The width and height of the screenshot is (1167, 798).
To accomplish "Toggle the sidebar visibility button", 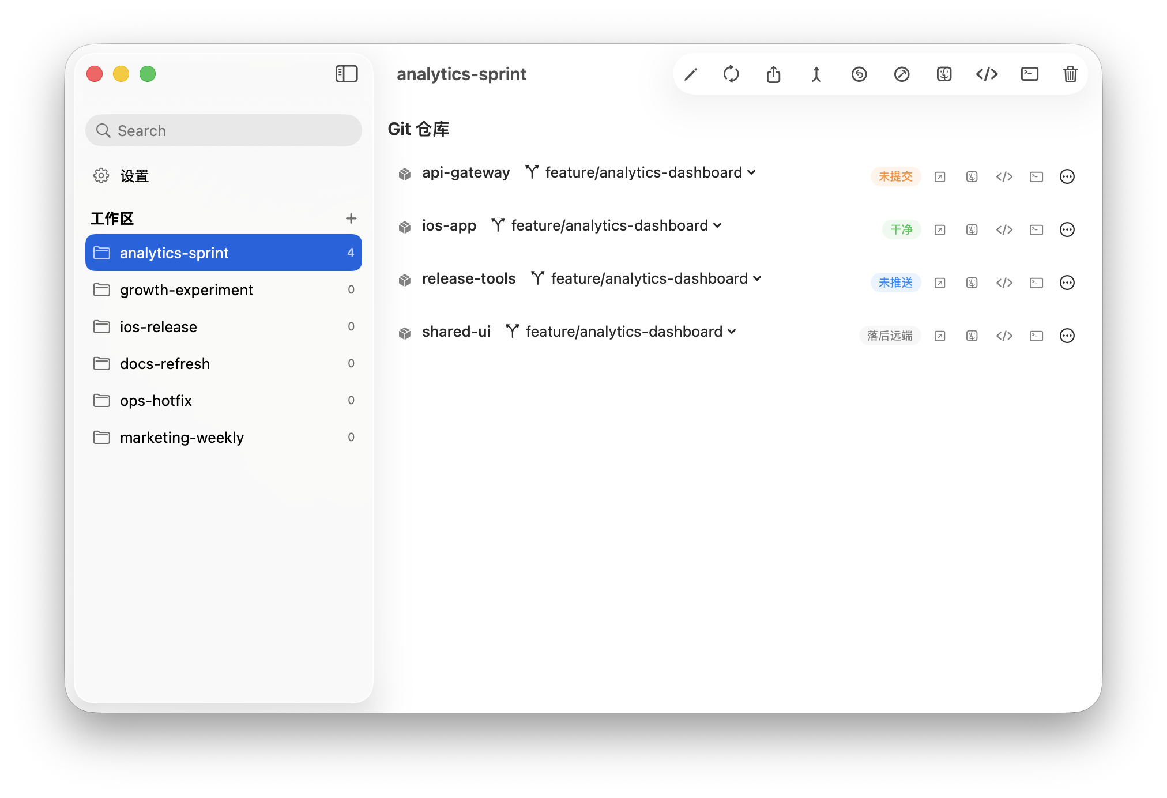I will (x=347, y=74).
